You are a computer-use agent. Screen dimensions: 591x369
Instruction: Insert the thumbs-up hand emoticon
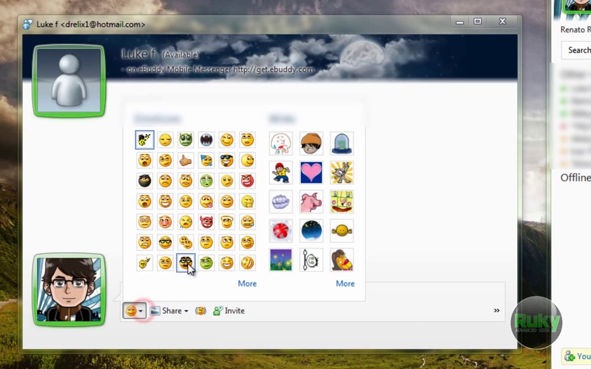[x=185, y=160]
